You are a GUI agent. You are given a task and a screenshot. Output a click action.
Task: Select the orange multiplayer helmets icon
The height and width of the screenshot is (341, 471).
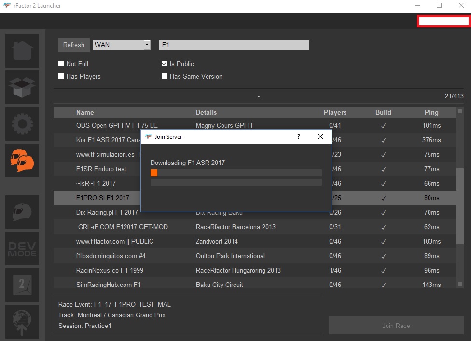tap(22, 161)
